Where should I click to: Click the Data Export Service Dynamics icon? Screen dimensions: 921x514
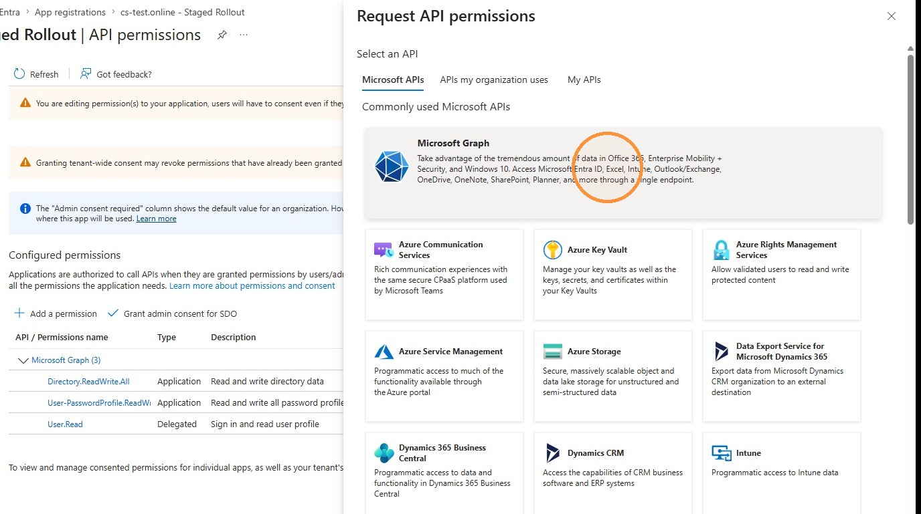[721, 352]
